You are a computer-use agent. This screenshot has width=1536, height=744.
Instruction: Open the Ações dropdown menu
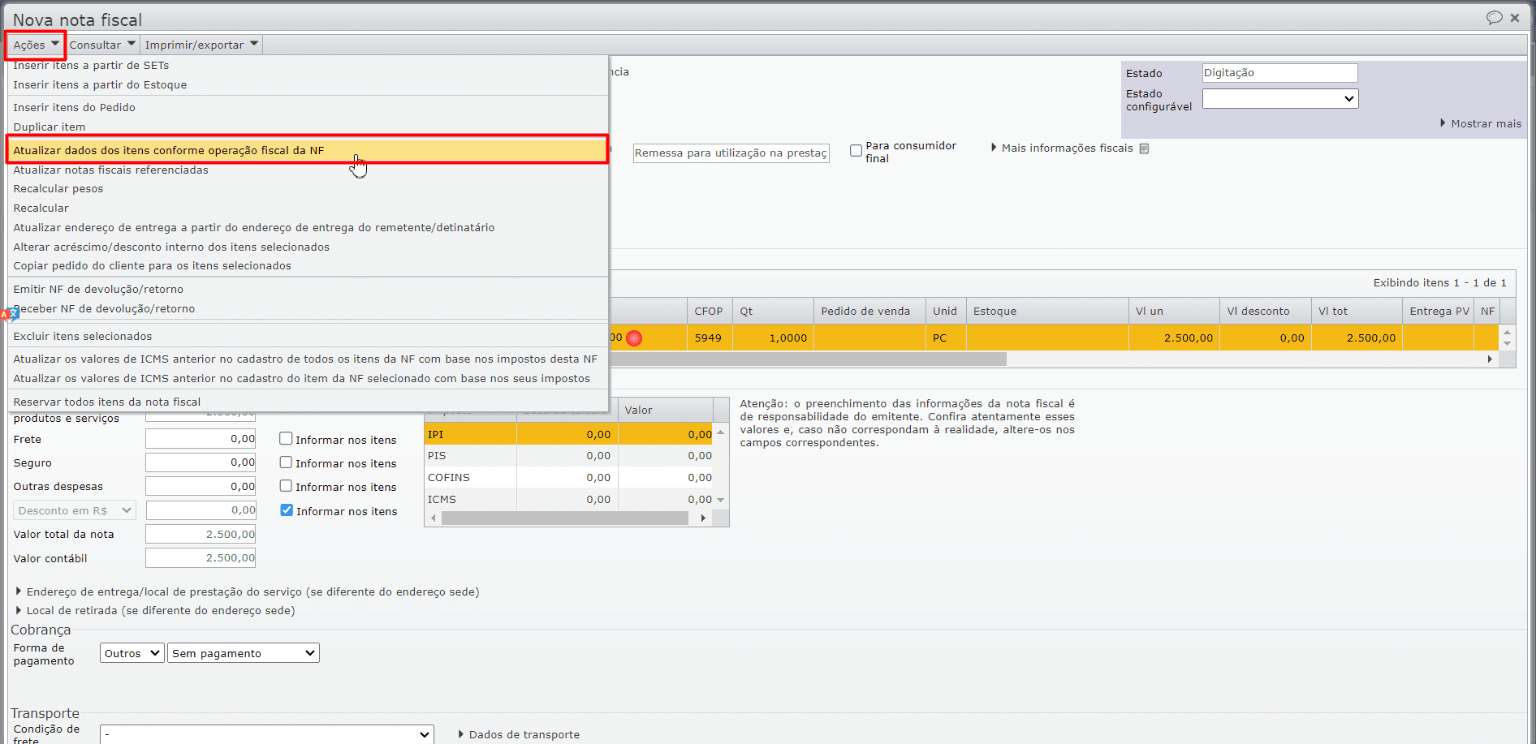[x=36, y=45]
